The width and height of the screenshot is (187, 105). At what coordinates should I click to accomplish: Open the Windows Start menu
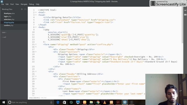pyautogui.click(x=4, y=102)
